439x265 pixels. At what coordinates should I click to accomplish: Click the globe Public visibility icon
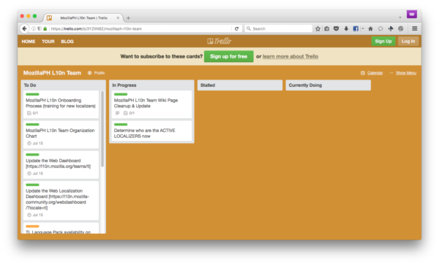coord(89,73)
